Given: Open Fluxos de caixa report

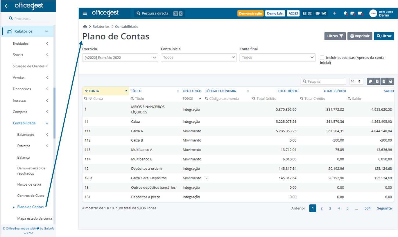Looking at the screenshot, I should pyautogui.click(x=29, y=184).
